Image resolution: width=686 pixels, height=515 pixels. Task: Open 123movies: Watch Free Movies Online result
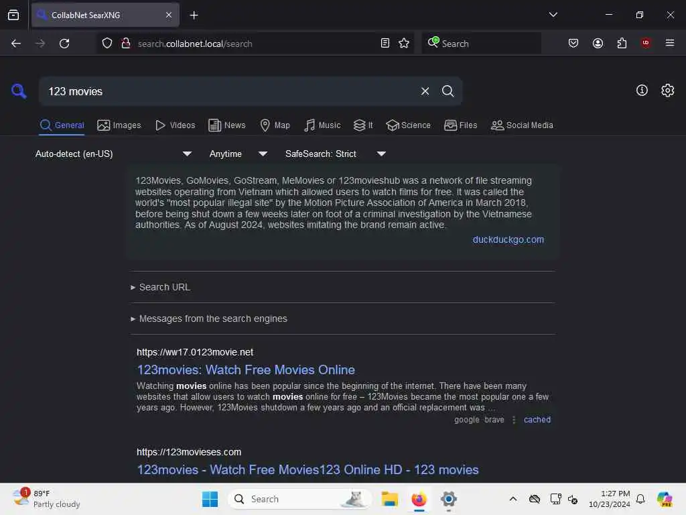click(246, 369)
